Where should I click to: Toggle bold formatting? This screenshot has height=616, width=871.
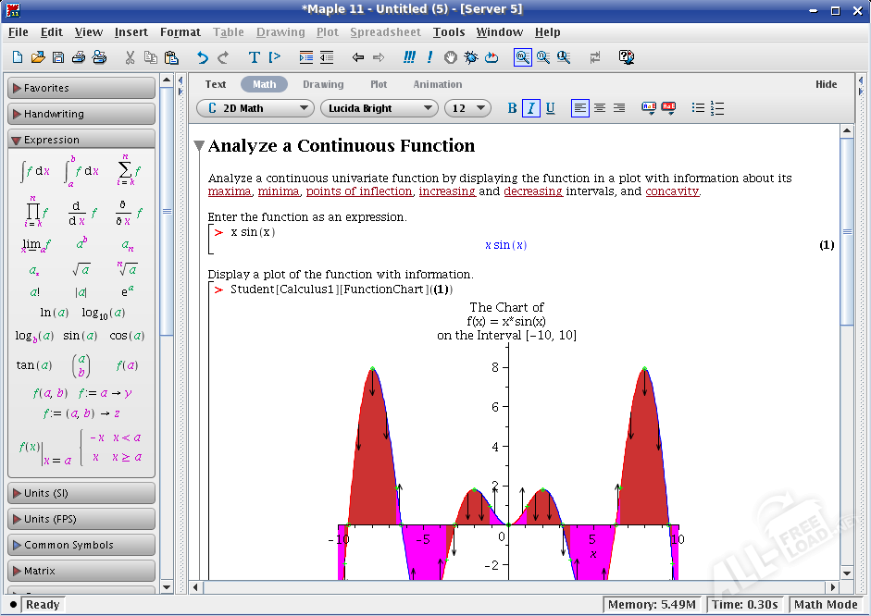(512, 108)
